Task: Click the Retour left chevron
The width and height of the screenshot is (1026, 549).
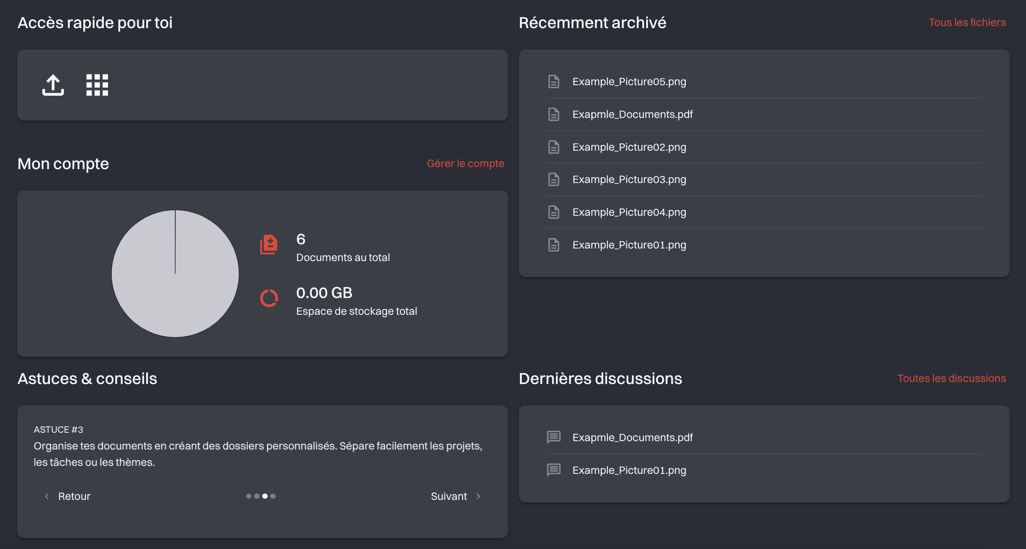Action: [x=47, y=496]
